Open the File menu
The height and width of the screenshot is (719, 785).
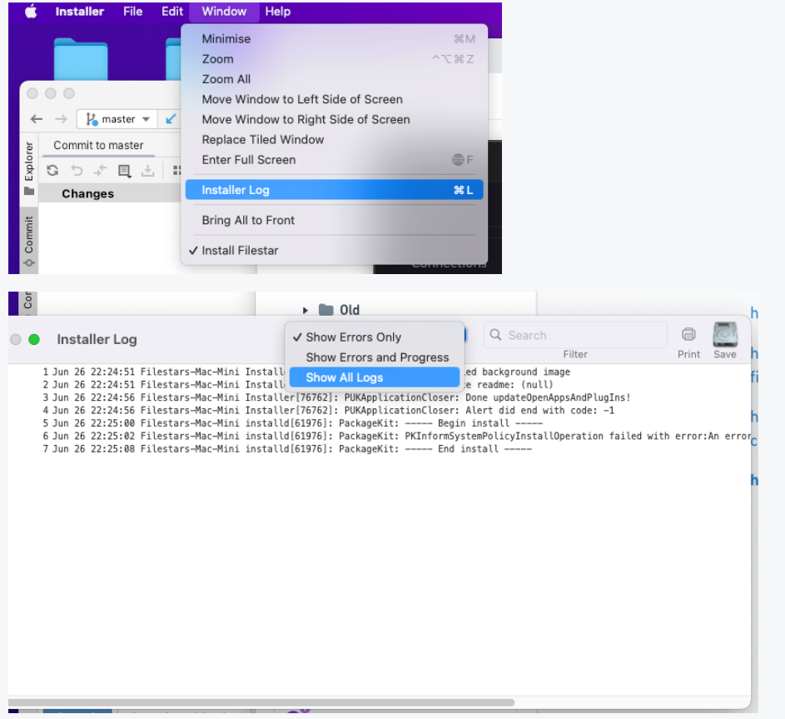132,12
